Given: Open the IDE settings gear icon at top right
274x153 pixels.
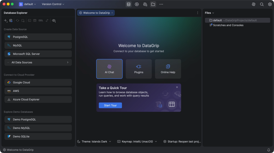Looking at the screenshot, I should (270, 4).
